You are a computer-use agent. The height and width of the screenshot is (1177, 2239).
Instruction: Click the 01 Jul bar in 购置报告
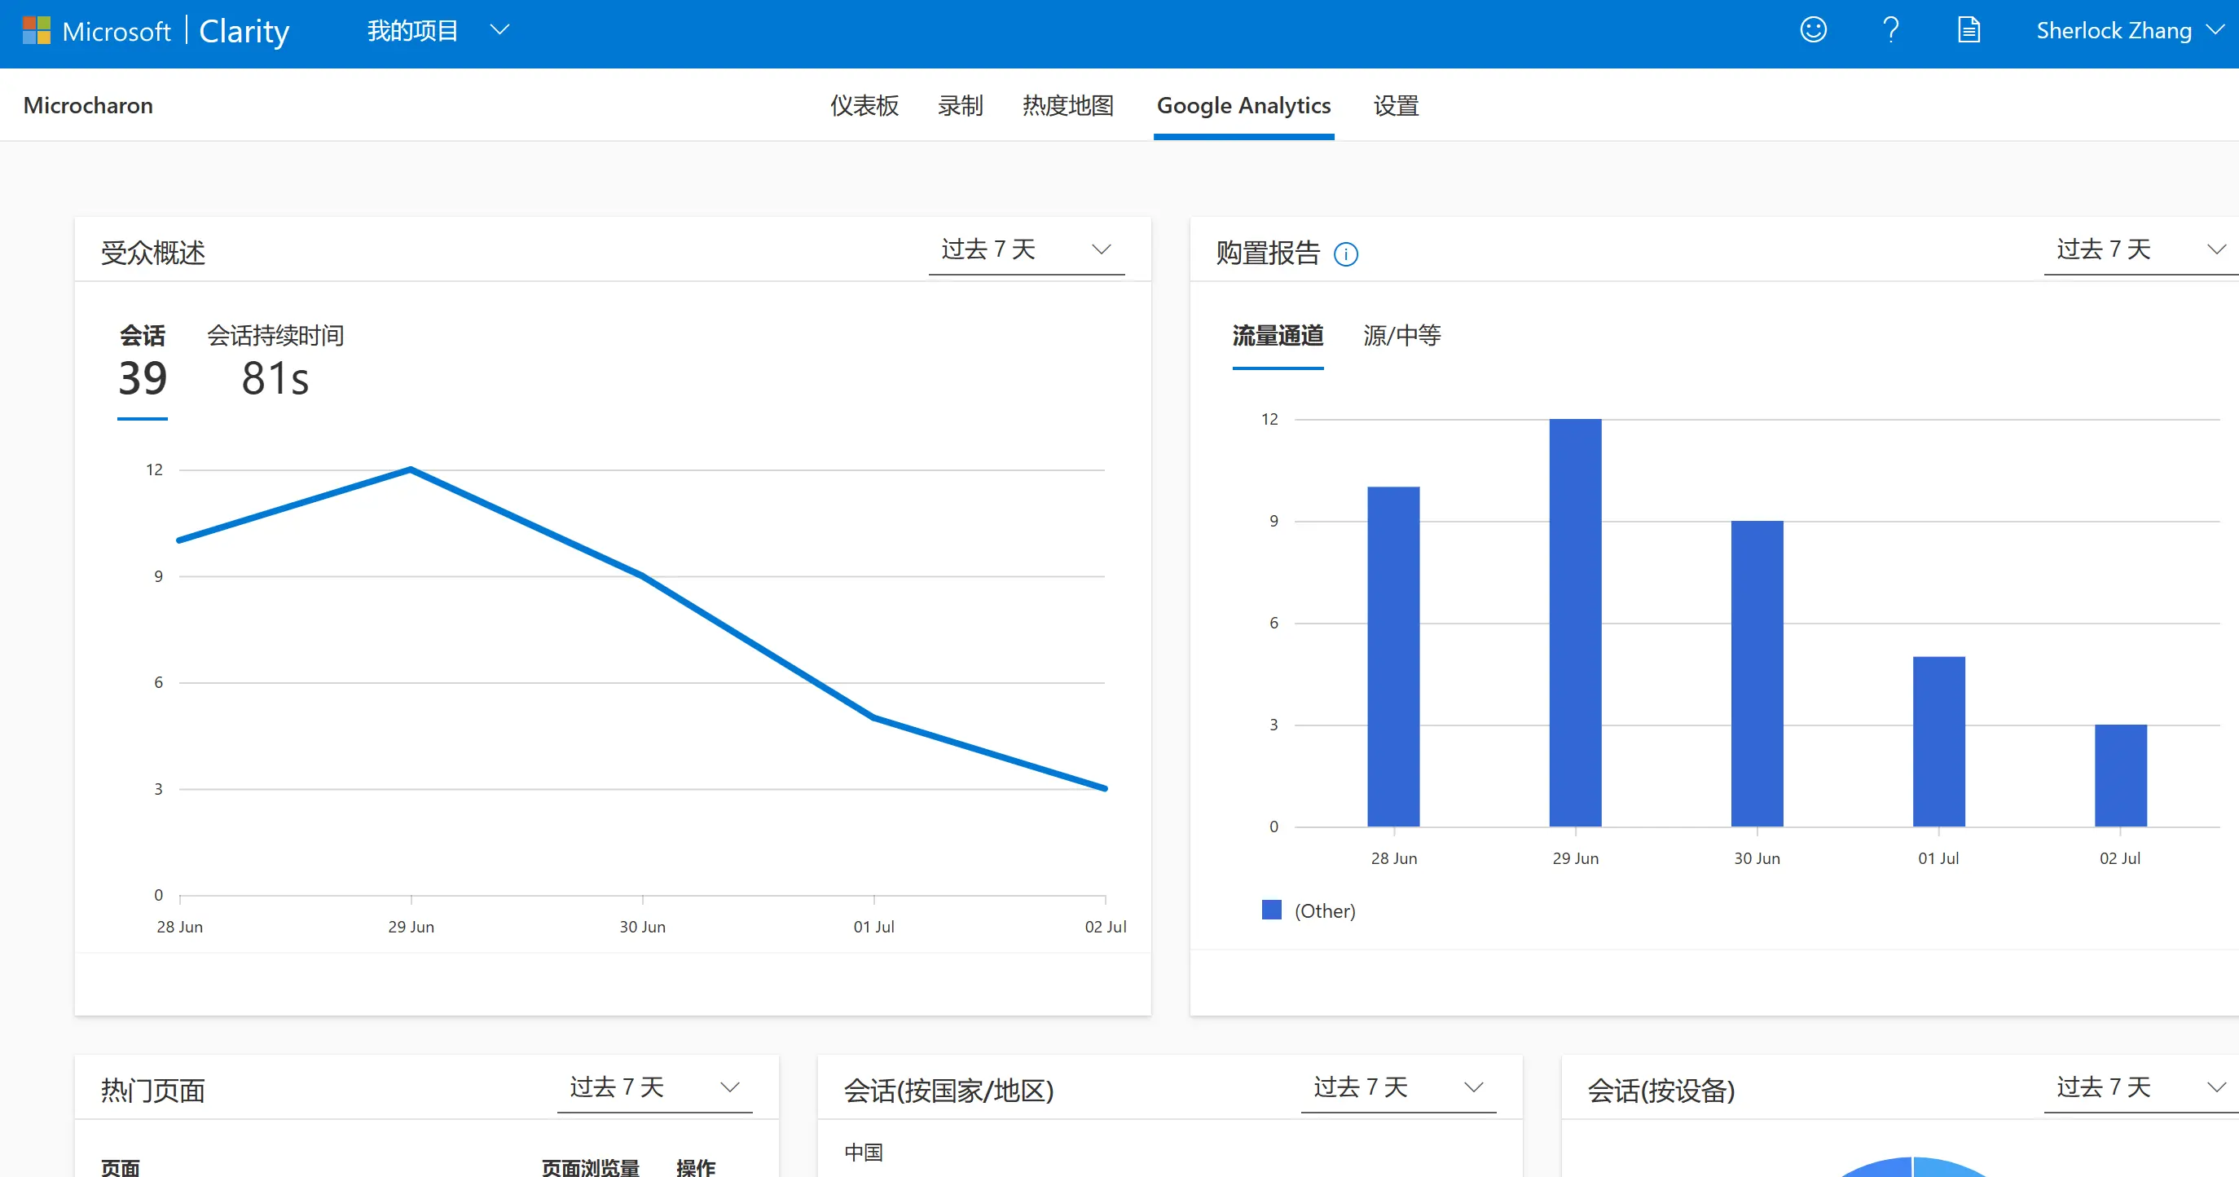(1938, 742)
